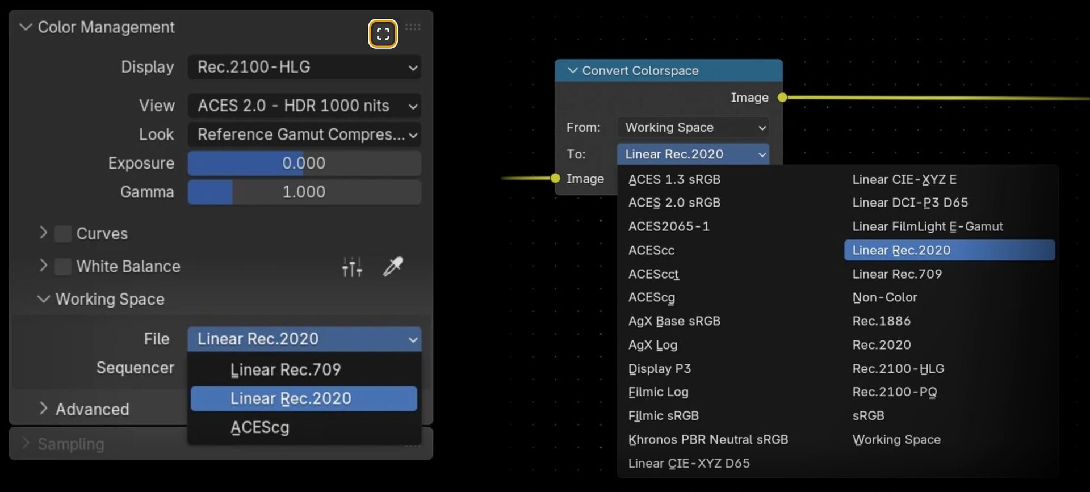Click the White Balance presets sliders icon
Image resolution: width=1090 pixels, height=492 pixels.
[x=352, y=267]
